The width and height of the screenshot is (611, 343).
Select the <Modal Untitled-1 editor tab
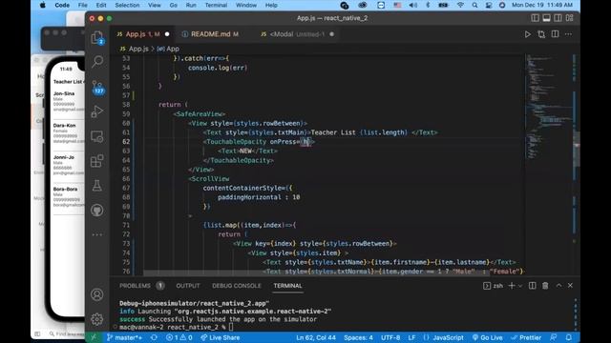point(297,34)
